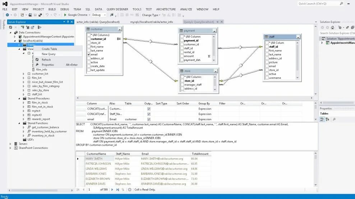Collapse the Stored Procedures folder

(19, 98)
